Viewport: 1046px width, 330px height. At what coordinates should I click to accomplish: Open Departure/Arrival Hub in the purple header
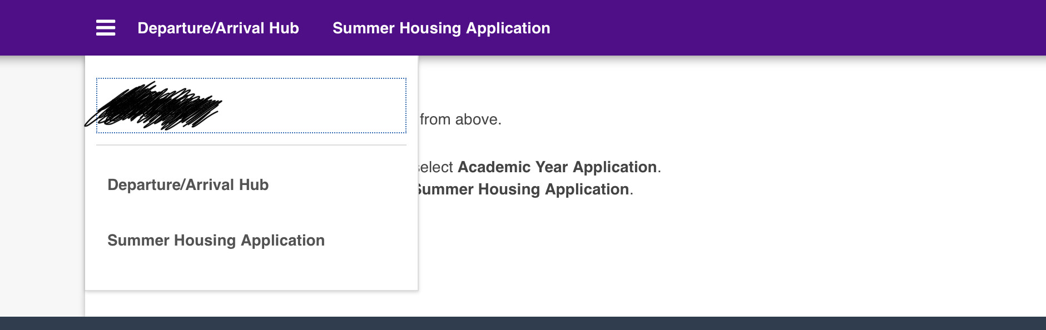click(x=218, y=28)
